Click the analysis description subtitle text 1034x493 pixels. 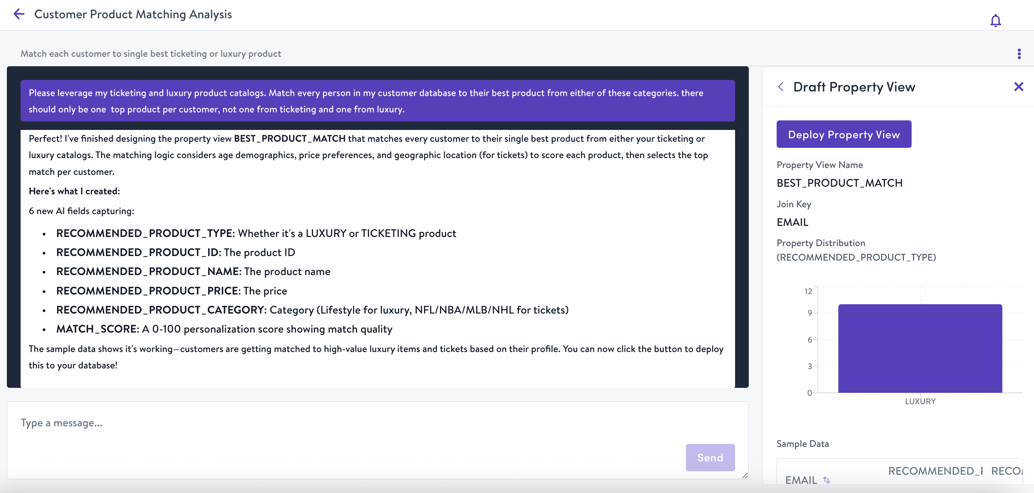tap(151, 54)
